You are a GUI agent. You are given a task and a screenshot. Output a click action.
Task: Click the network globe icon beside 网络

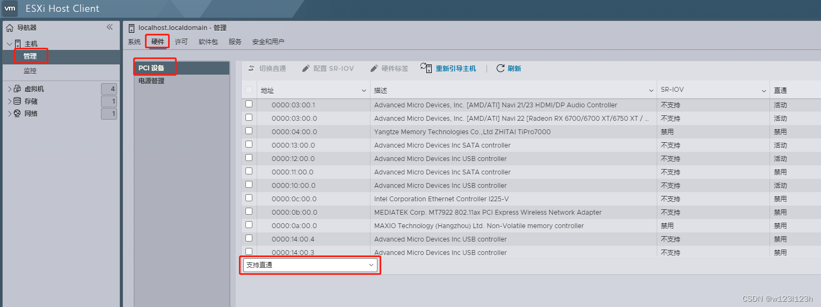point(17,114)
